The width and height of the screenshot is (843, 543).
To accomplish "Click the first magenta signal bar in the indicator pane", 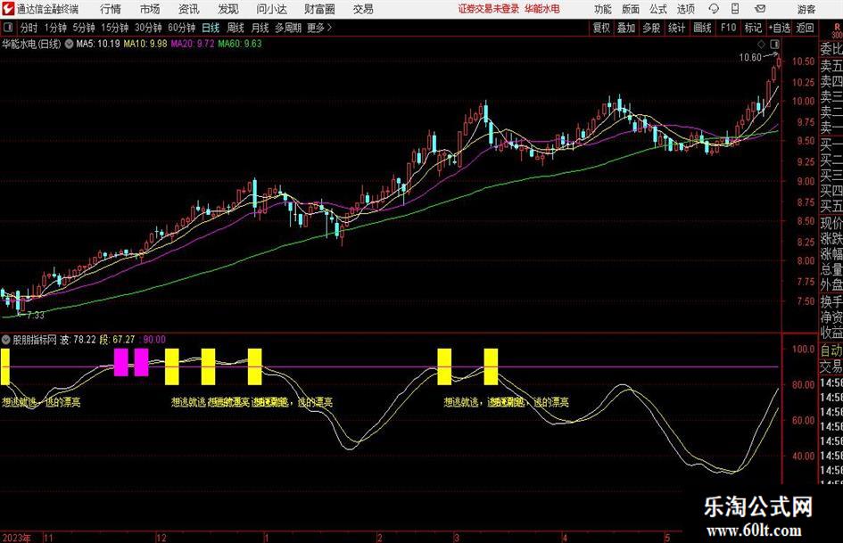I will pyautogui.click(x=121, y=362).
